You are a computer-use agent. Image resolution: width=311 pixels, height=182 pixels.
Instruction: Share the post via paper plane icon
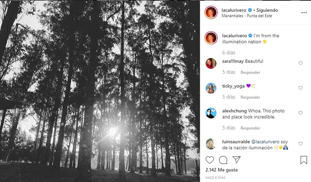pos(236,160)
